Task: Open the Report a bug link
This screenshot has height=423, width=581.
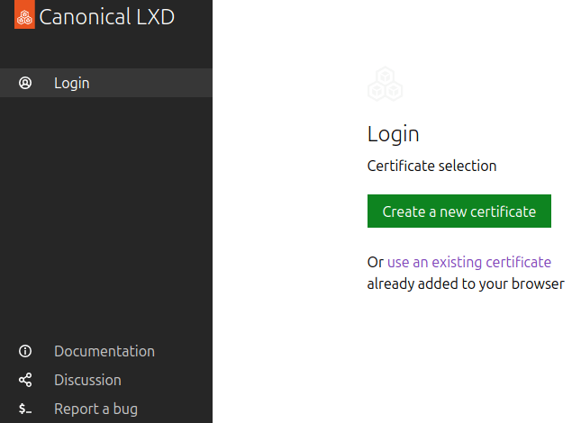Action: pos(96,409)
